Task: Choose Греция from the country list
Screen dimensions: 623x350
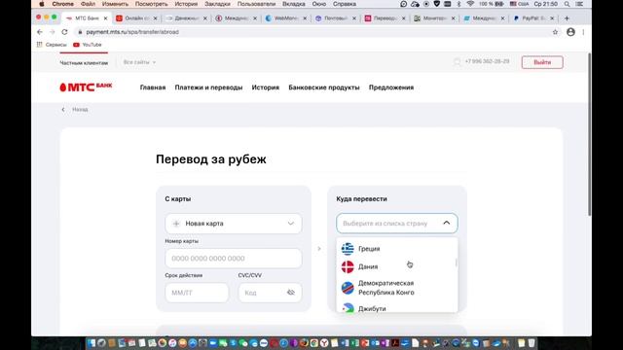Action: (397, 249)
